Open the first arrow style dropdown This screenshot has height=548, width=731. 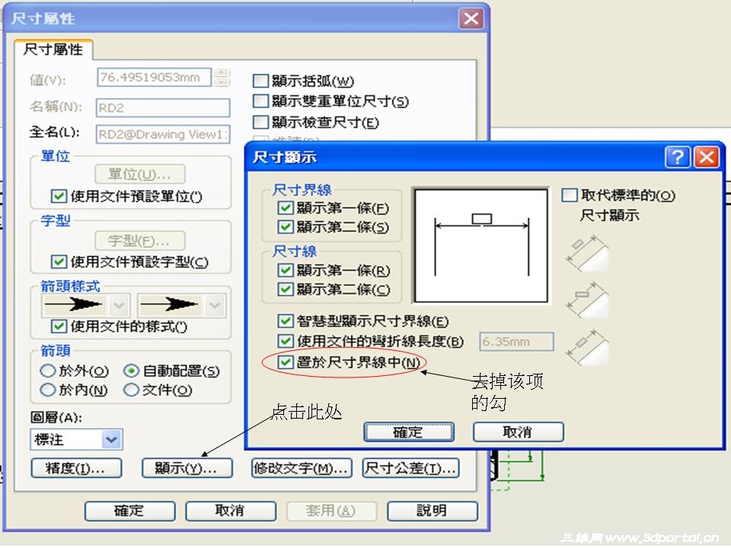pyautogui.click(x=119, y=306)
